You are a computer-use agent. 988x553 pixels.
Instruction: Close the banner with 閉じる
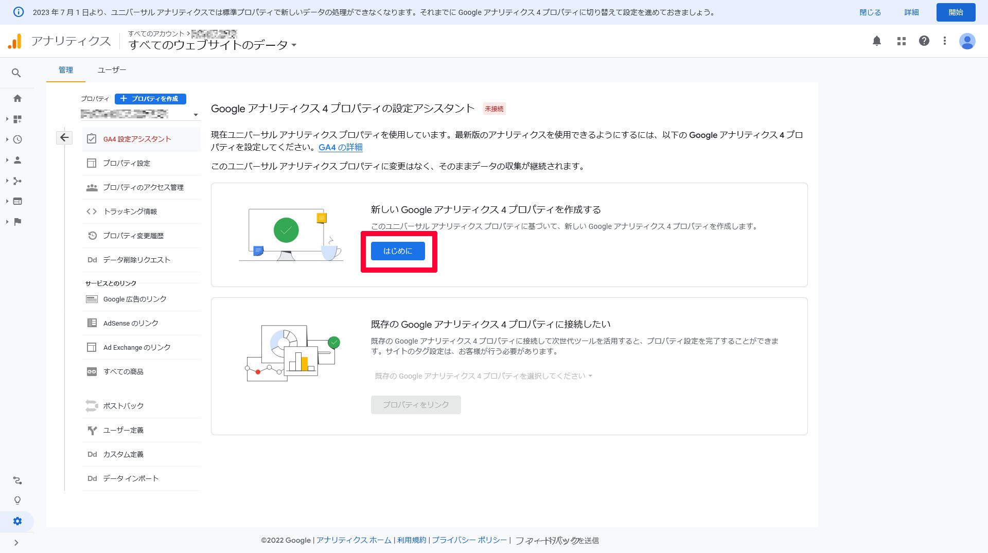[x=870, y=12]
